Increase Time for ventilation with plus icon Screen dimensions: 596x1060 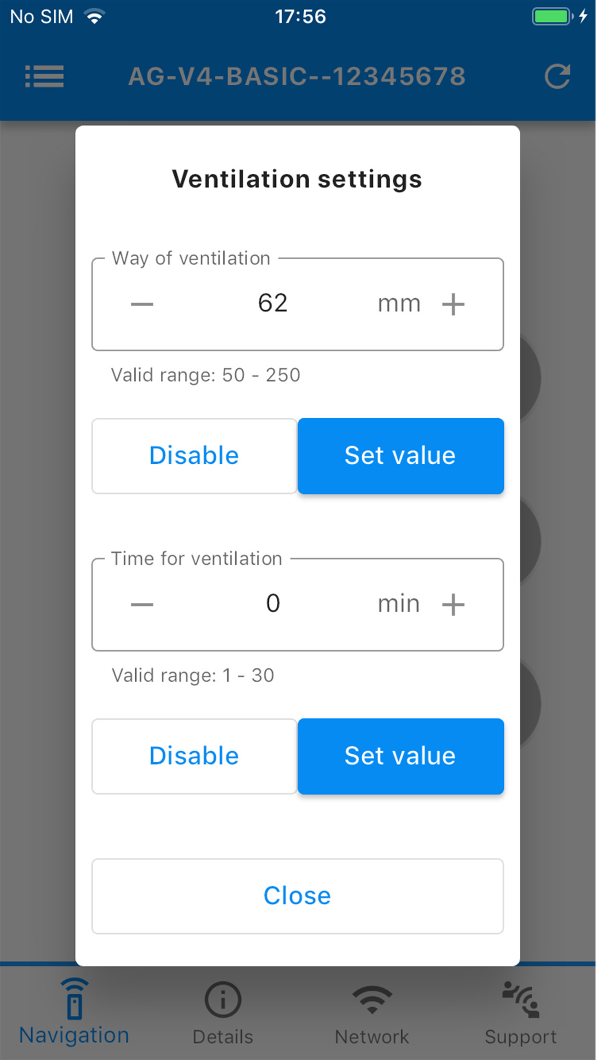[453, 604]
